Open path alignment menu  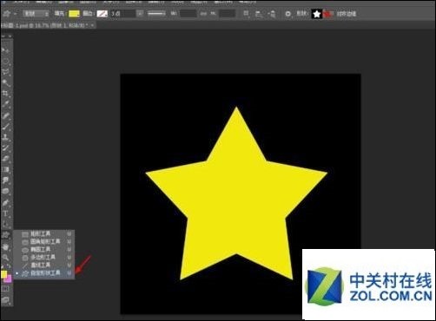pos(259,14)
